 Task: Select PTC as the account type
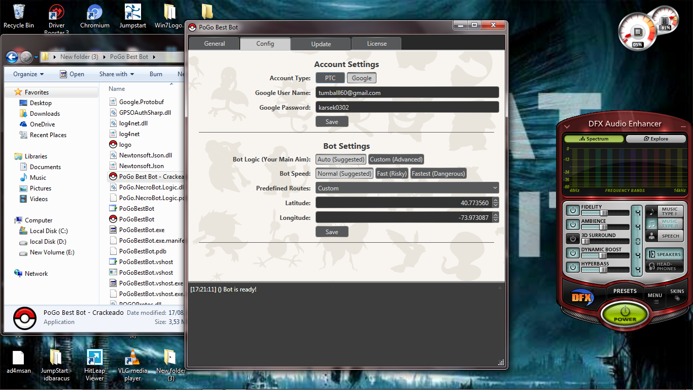pyautogui.click(x=330, y=78)
